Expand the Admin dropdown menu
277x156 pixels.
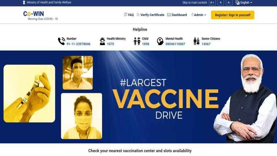tap(199, 15)
